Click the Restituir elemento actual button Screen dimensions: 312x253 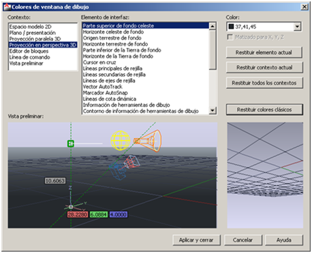point(264,52)
